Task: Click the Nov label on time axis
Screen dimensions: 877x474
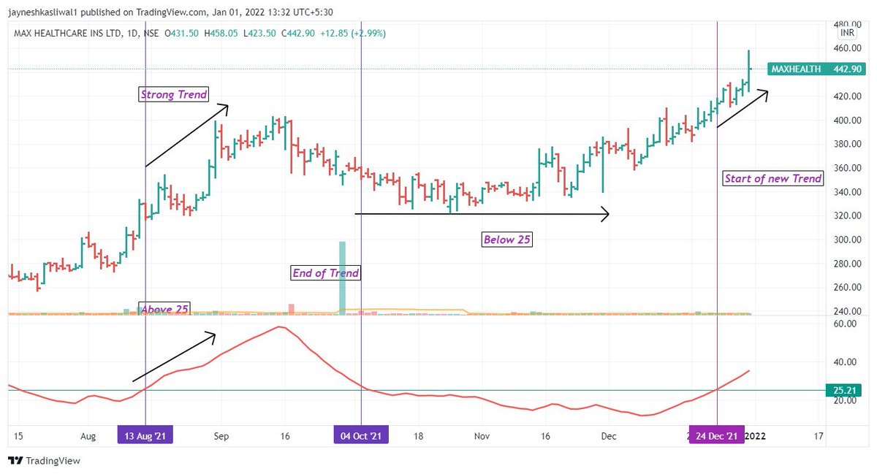Action: (x=481, y=436)
